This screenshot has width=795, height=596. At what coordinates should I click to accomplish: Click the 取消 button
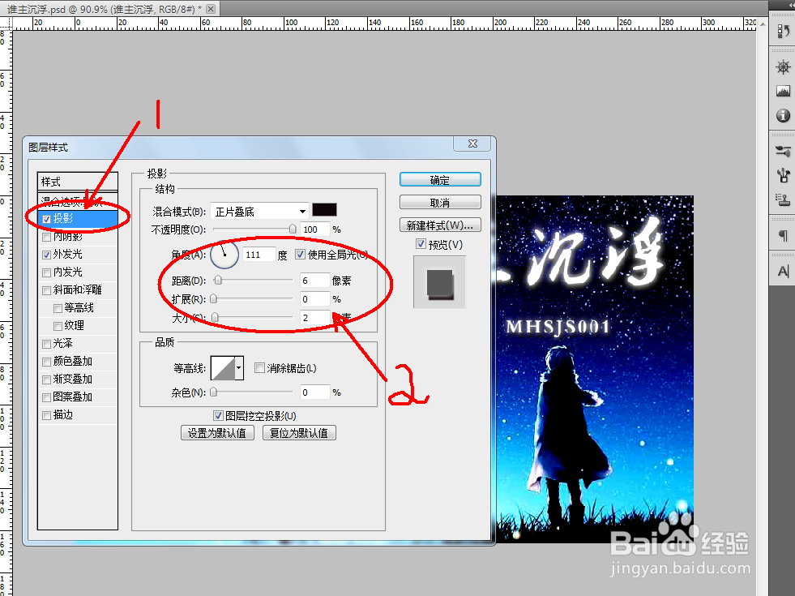tap(440, 203)
